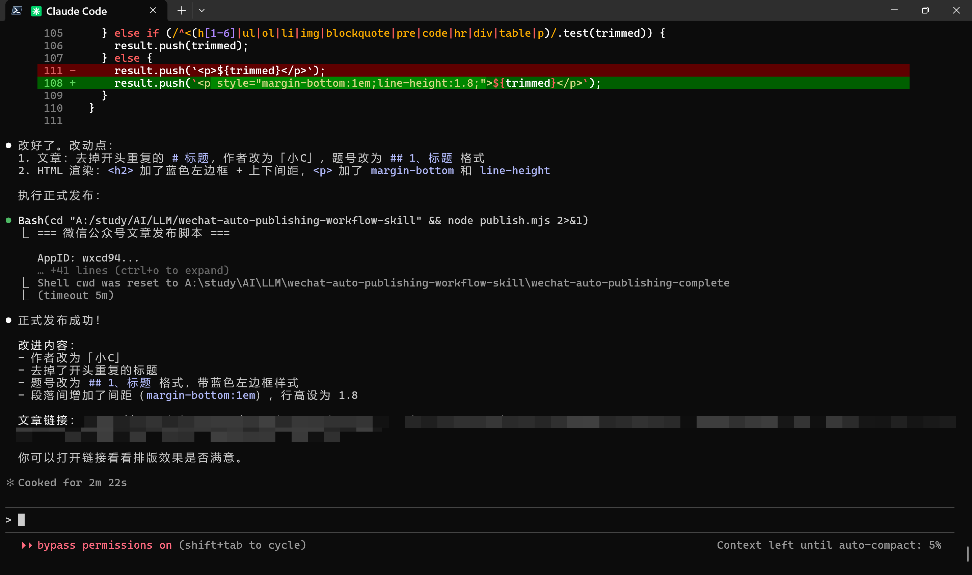972x575 pixels.
Task: Click the PowerShell icon in the tab
Action: [x=16, y=11]
